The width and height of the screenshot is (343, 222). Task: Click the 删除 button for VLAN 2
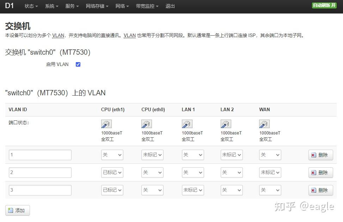tap(320, 172)
